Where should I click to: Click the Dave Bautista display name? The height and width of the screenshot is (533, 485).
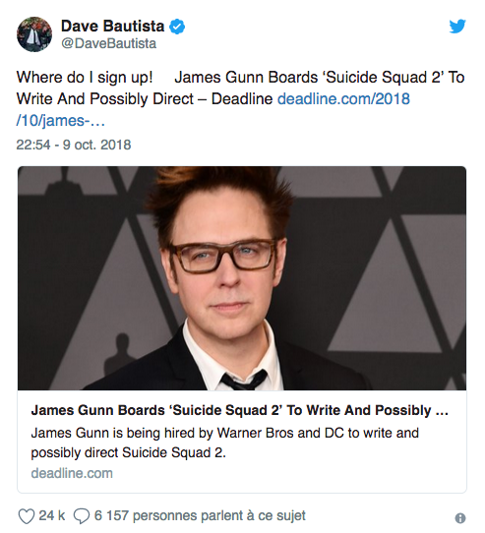[112, 27]
